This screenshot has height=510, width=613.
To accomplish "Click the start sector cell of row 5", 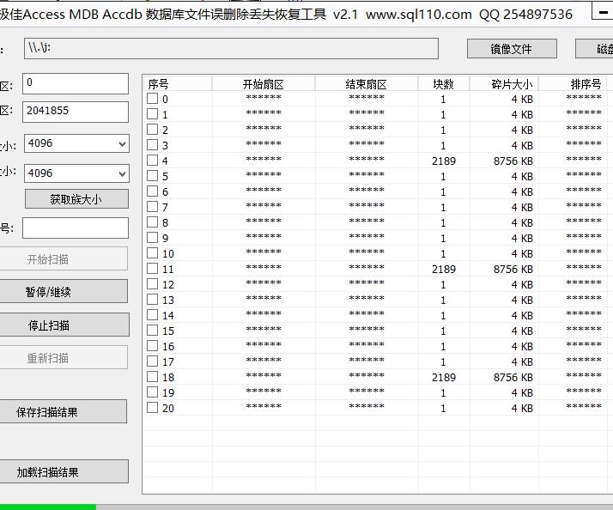I will (264, 175).
